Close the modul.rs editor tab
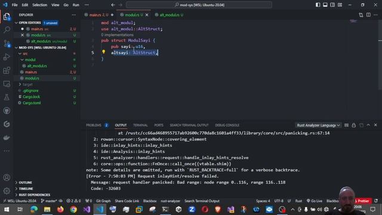 [x=147, y=15]
